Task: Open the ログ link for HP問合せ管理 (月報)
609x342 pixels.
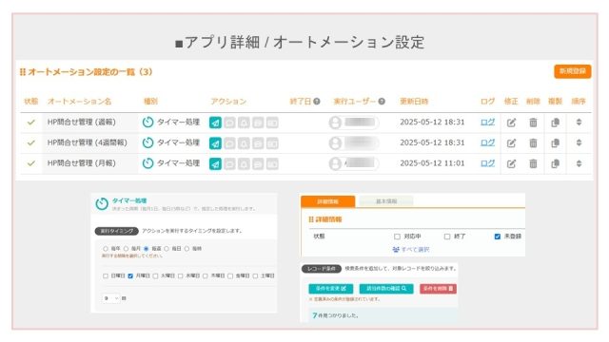Action: (487, 163)
